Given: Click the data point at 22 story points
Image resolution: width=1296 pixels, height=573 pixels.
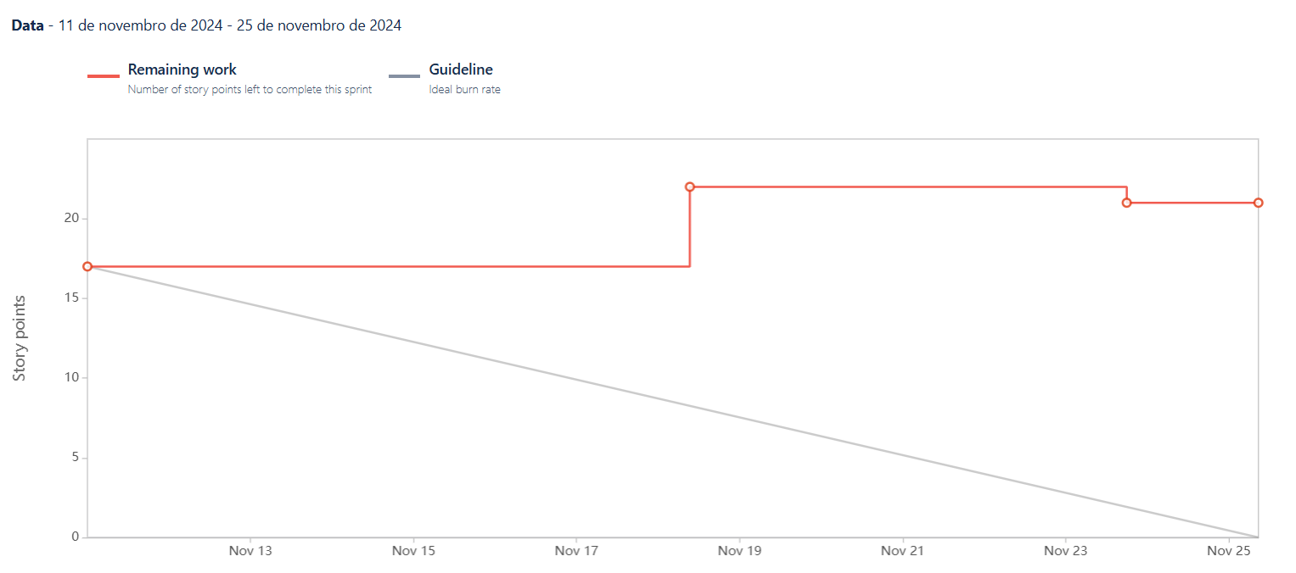Looking at the screenshot, I should (x=690, y=186).
